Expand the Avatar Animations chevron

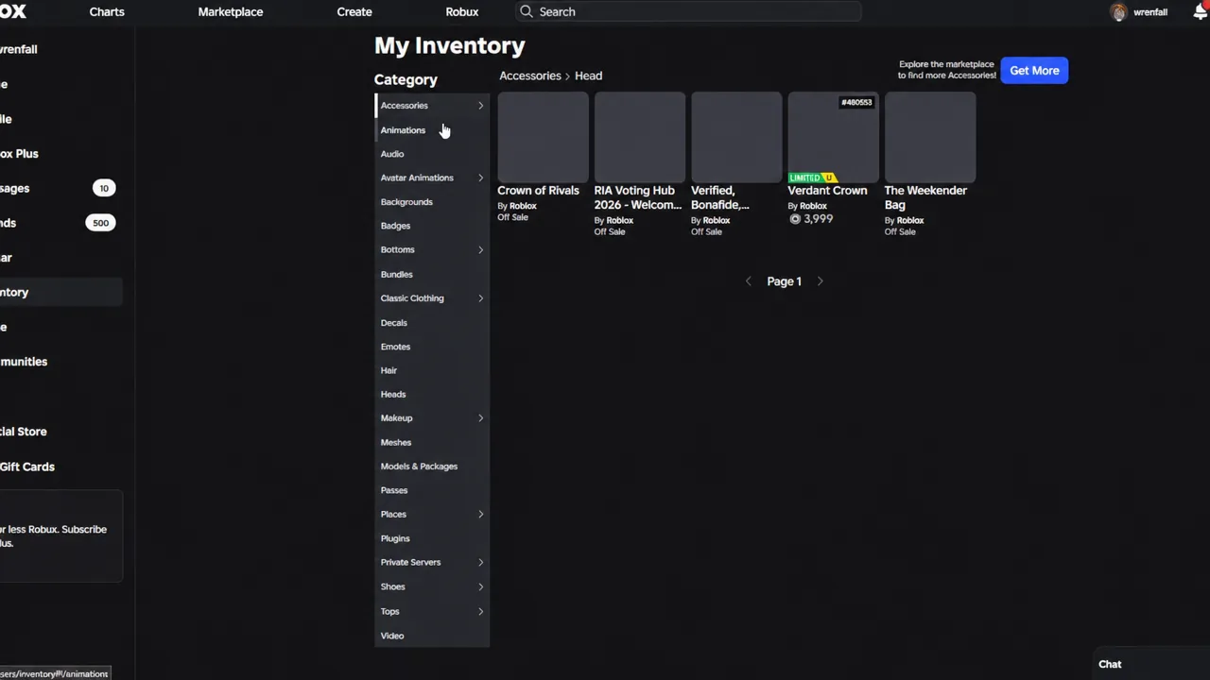coord(480,178)
